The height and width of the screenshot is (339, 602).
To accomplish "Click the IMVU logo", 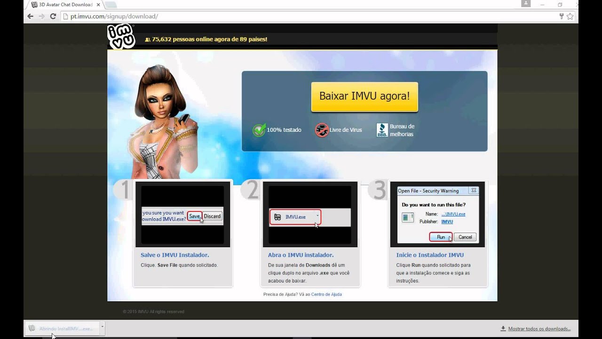I will (121, 36).
